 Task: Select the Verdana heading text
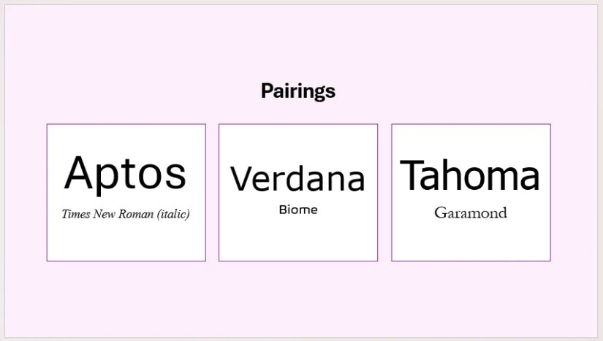tap(297, 179)
